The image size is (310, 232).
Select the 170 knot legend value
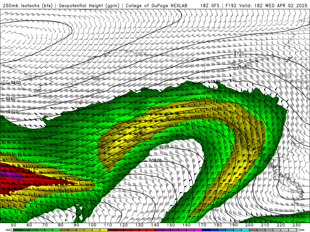coord(202,225)
